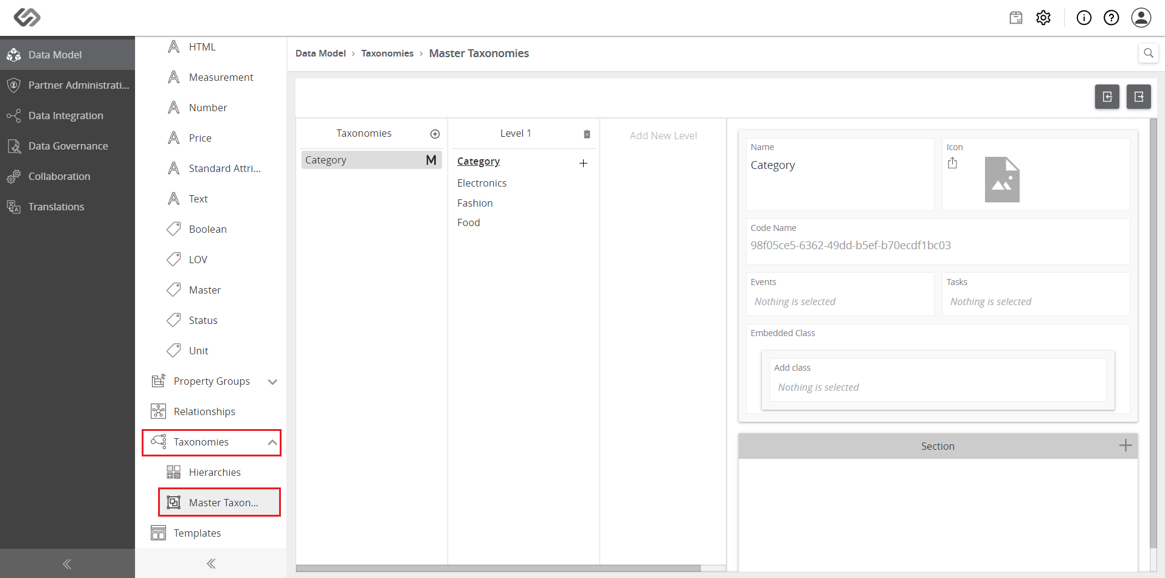Open Translations in sidebar
Screen dimensions: 1165x578
[67, 207]
